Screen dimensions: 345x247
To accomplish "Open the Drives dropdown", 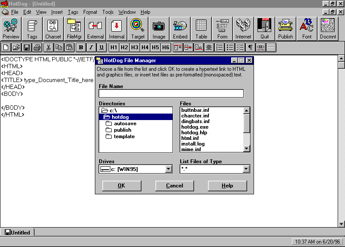I will (168, 169).
